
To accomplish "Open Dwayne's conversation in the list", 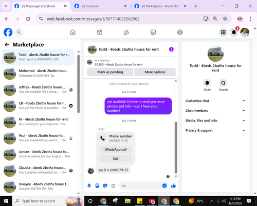I will pos(38,186).
